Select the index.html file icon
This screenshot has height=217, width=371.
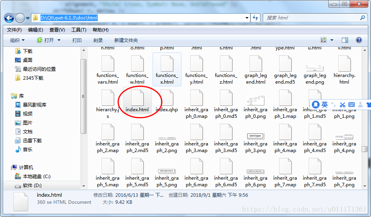click(137, 98)
